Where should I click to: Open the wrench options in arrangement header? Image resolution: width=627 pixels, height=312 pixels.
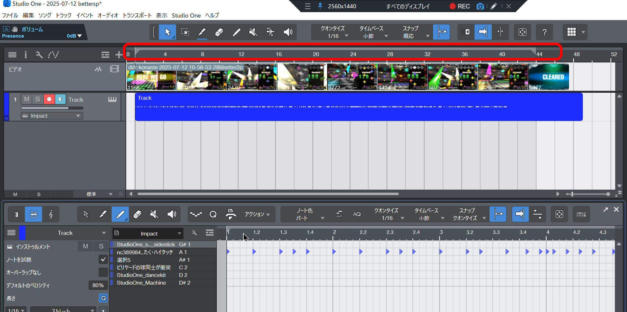39,55
